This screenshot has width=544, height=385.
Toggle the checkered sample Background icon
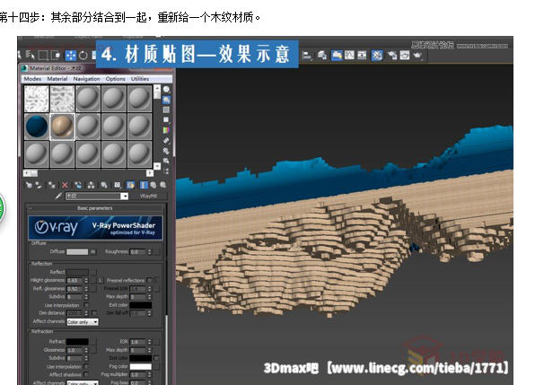(x=167, y=110)
